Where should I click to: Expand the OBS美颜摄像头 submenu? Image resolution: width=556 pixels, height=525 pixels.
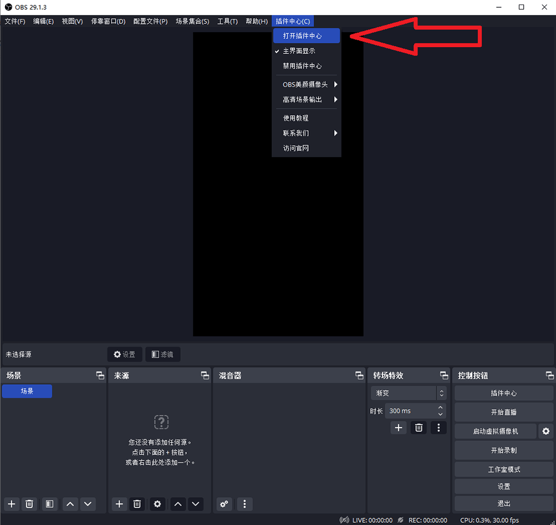306,85
